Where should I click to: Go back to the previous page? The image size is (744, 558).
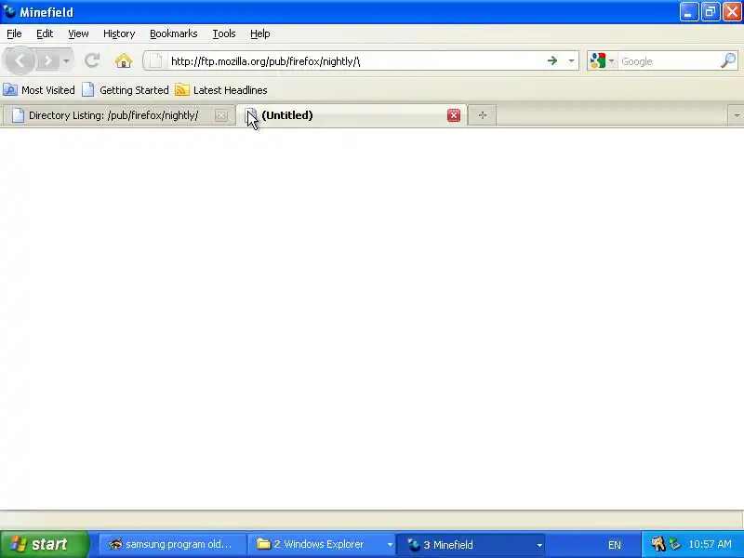tap(20, 60)
